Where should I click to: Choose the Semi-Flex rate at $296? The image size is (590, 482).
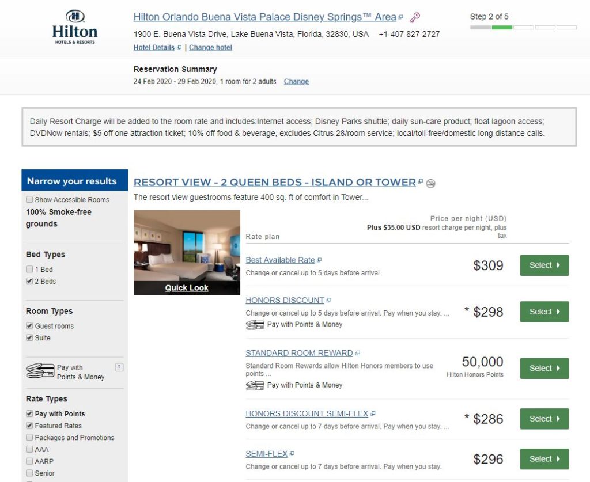coord(544,459)
